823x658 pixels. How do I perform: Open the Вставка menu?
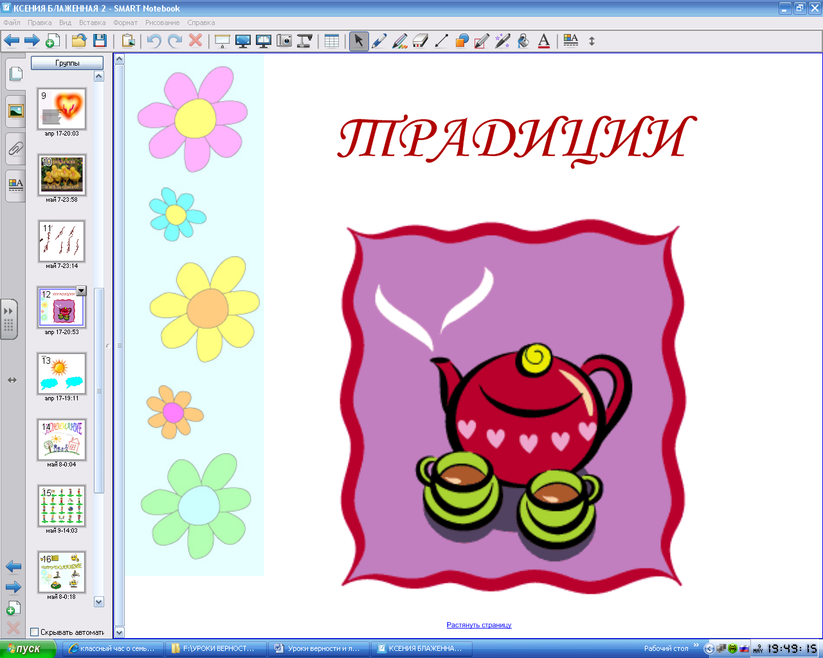pyautogui.click(x=92, y=22)
